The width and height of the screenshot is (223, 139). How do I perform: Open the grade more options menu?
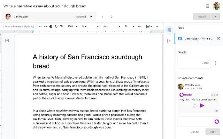215,63
